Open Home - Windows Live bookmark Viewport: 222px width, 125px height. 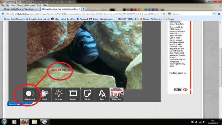point(151,19)
